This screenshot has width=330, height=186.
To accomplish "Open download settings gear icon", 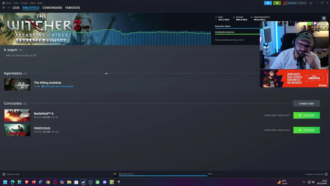I will tap(324, 18).
